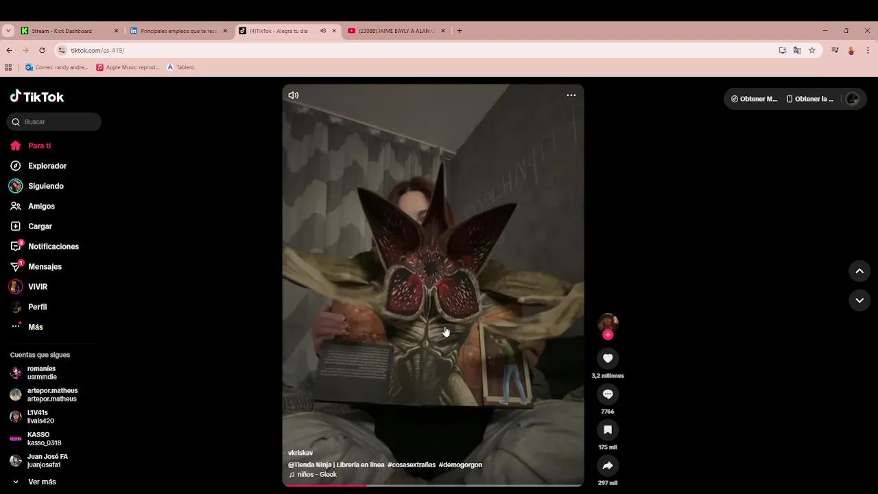This screenshot has height=494, width=878.
Task: Click the TikTok logo
Action: (37, 97)
